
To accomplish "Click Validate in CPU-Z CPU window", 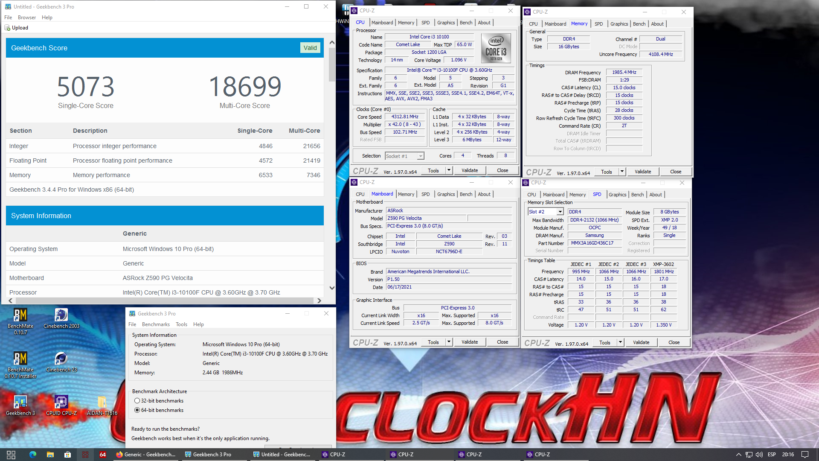I will pyautogui.click(x=470, y=170).
